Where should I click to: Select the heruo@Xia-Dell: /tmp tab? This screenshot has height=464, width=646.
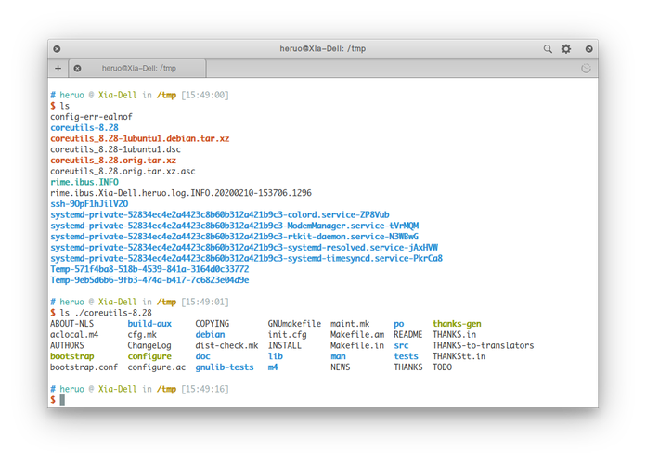point(138,68)
